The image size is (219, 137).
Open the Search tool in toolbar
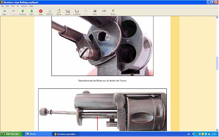68,12
